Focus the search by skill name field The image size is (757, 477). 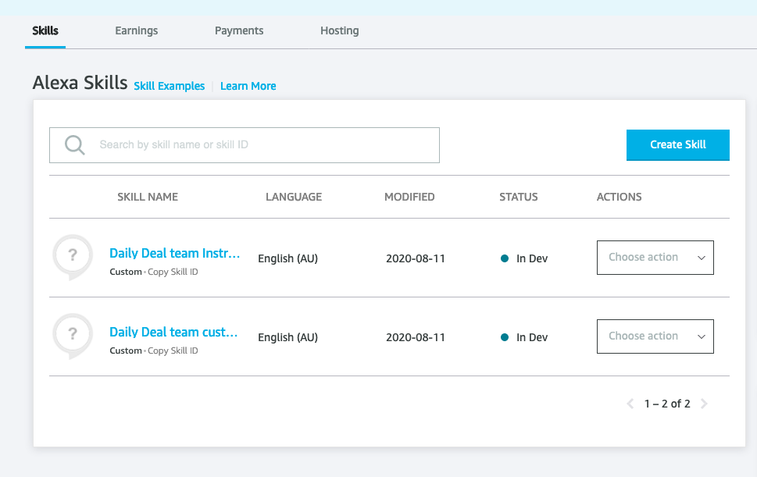[245, 145]
